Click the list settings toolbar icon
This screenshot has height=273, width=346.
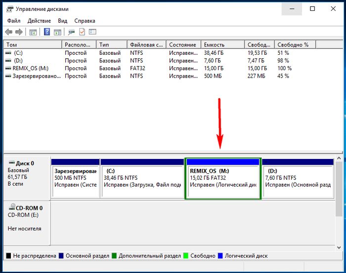coord(92,32)
